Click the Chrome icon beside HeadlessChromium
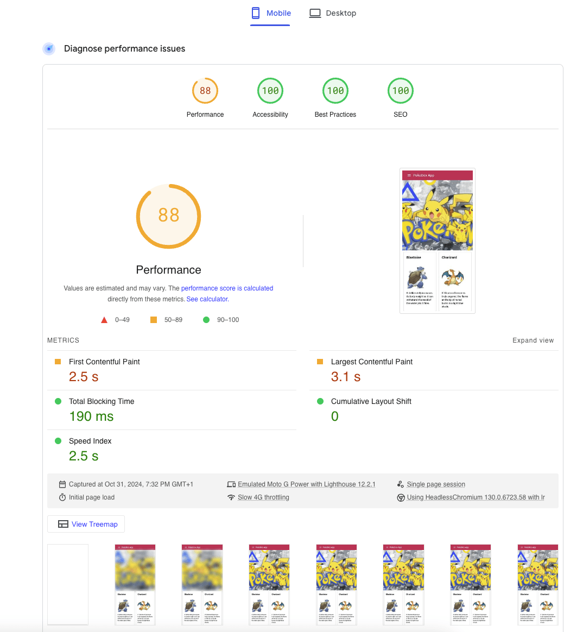Screen dimensions: 583x632 point(401,497)
